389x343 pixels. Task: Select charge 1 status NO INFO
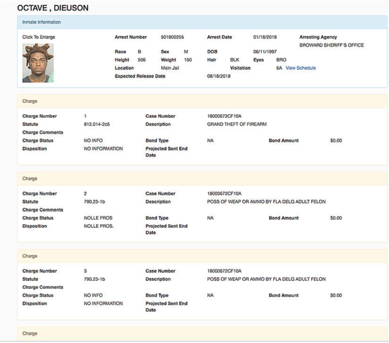tap(93, 140)
